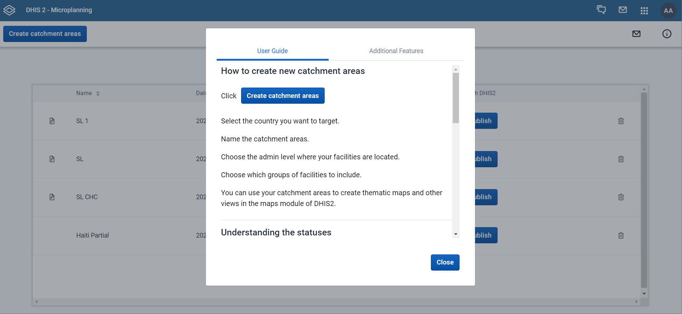Image resolution: width=682 pixels, height=314 pixels.
Task: Click the document icon for SL row
Action: click(52, 159)
